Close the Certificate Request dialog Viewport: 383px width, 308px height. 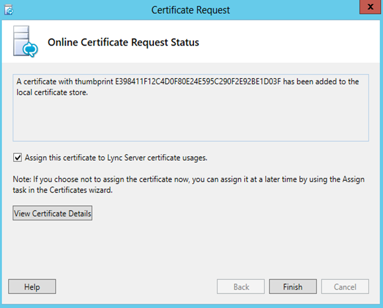coord(370,7)
